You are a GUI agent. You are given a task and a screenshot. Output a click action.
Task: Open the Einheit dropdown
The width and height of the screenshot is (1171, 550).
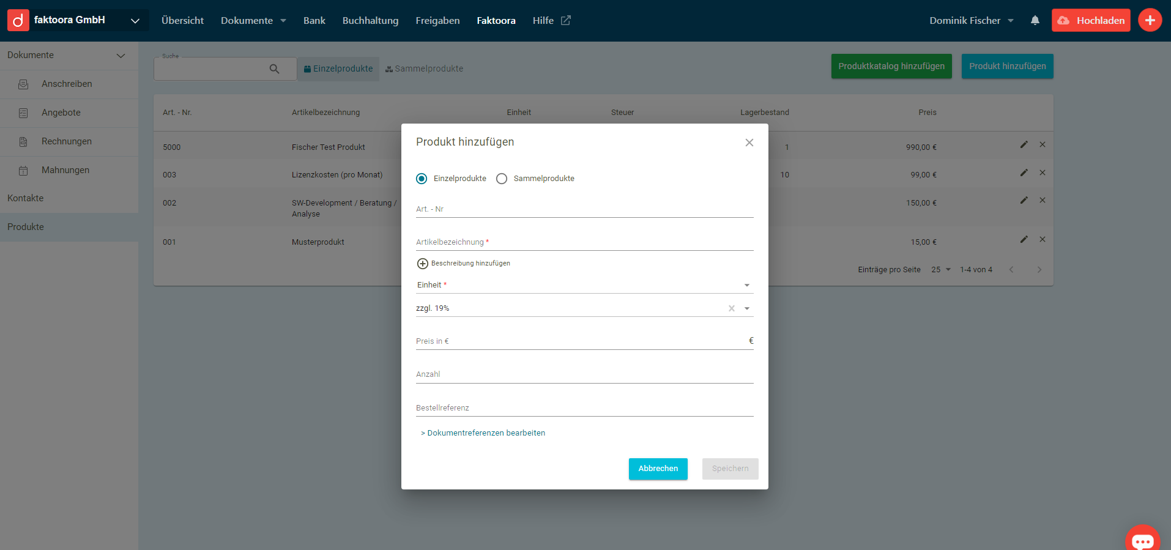tap(746, 285)
